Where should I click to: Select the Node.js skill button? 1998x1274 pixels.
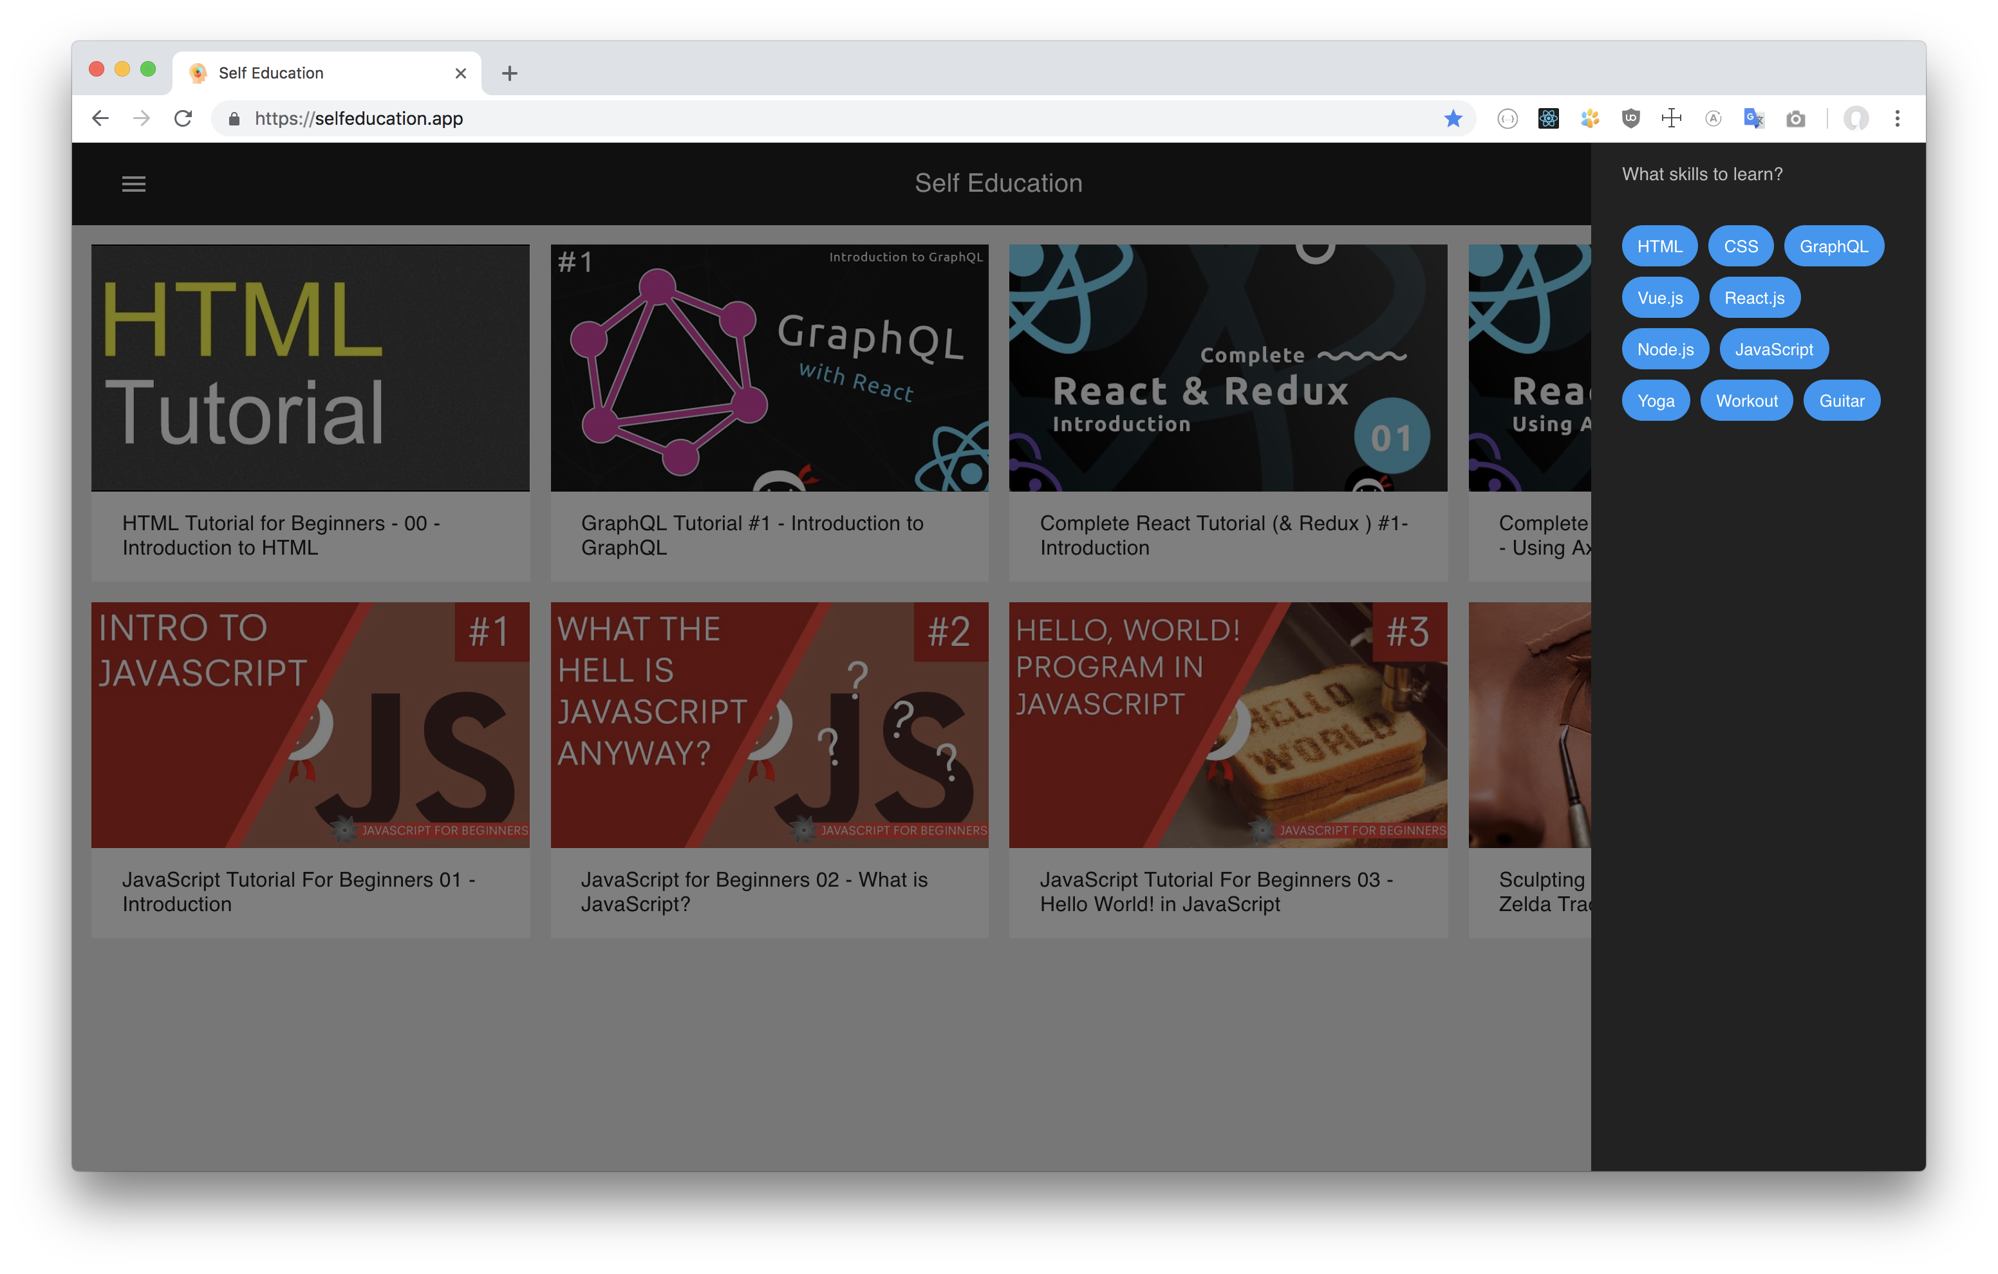tap(1665, 349)
